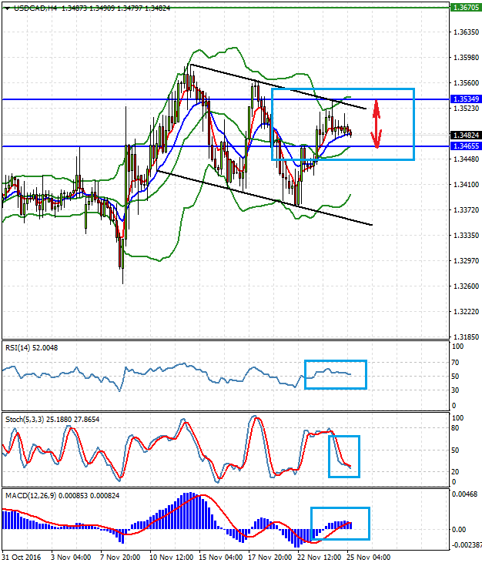The height and width of the screenshot is (566, 482).
Task: Click the 0.00468 MACD scale value
Action: click(464, 494)
